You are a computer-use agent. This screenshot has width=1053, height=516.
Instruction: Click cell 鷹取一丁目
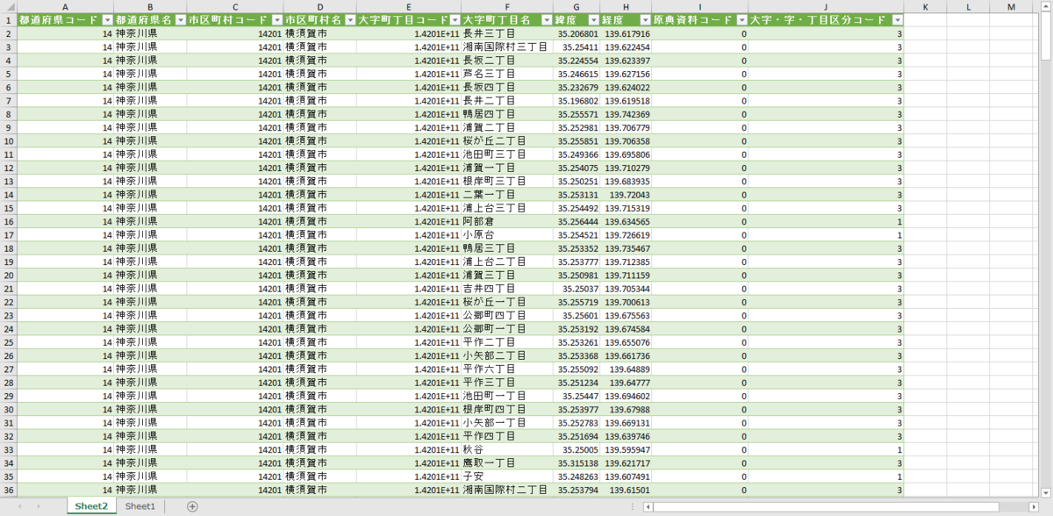506,462
